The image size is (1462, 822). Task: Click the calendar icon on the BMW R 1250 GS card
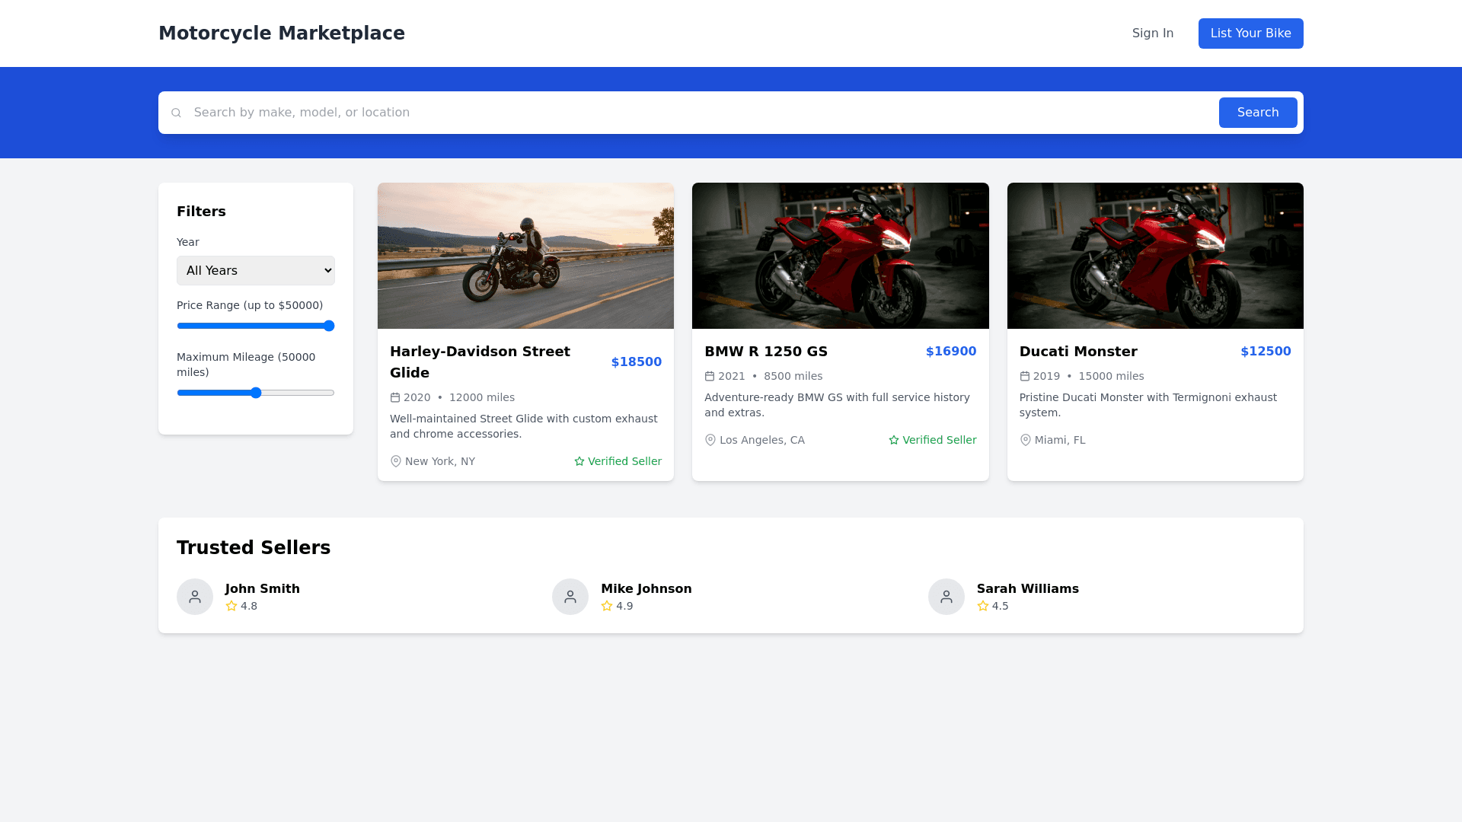(710, 376)
